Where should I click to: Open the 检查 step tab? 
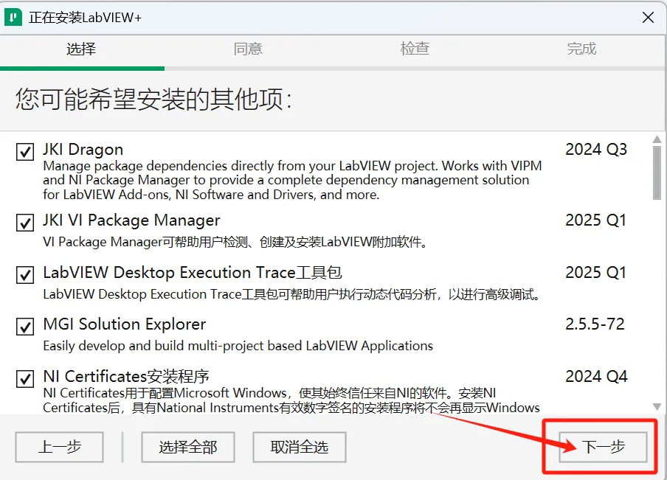pos(415,49)
